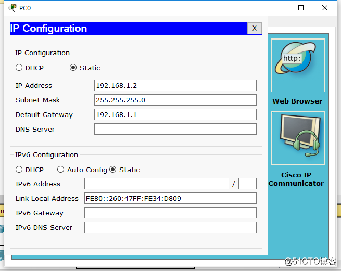The width and height of the screenshot is (341, 271).
Task: Close the PC0 window
Action: 325,8
